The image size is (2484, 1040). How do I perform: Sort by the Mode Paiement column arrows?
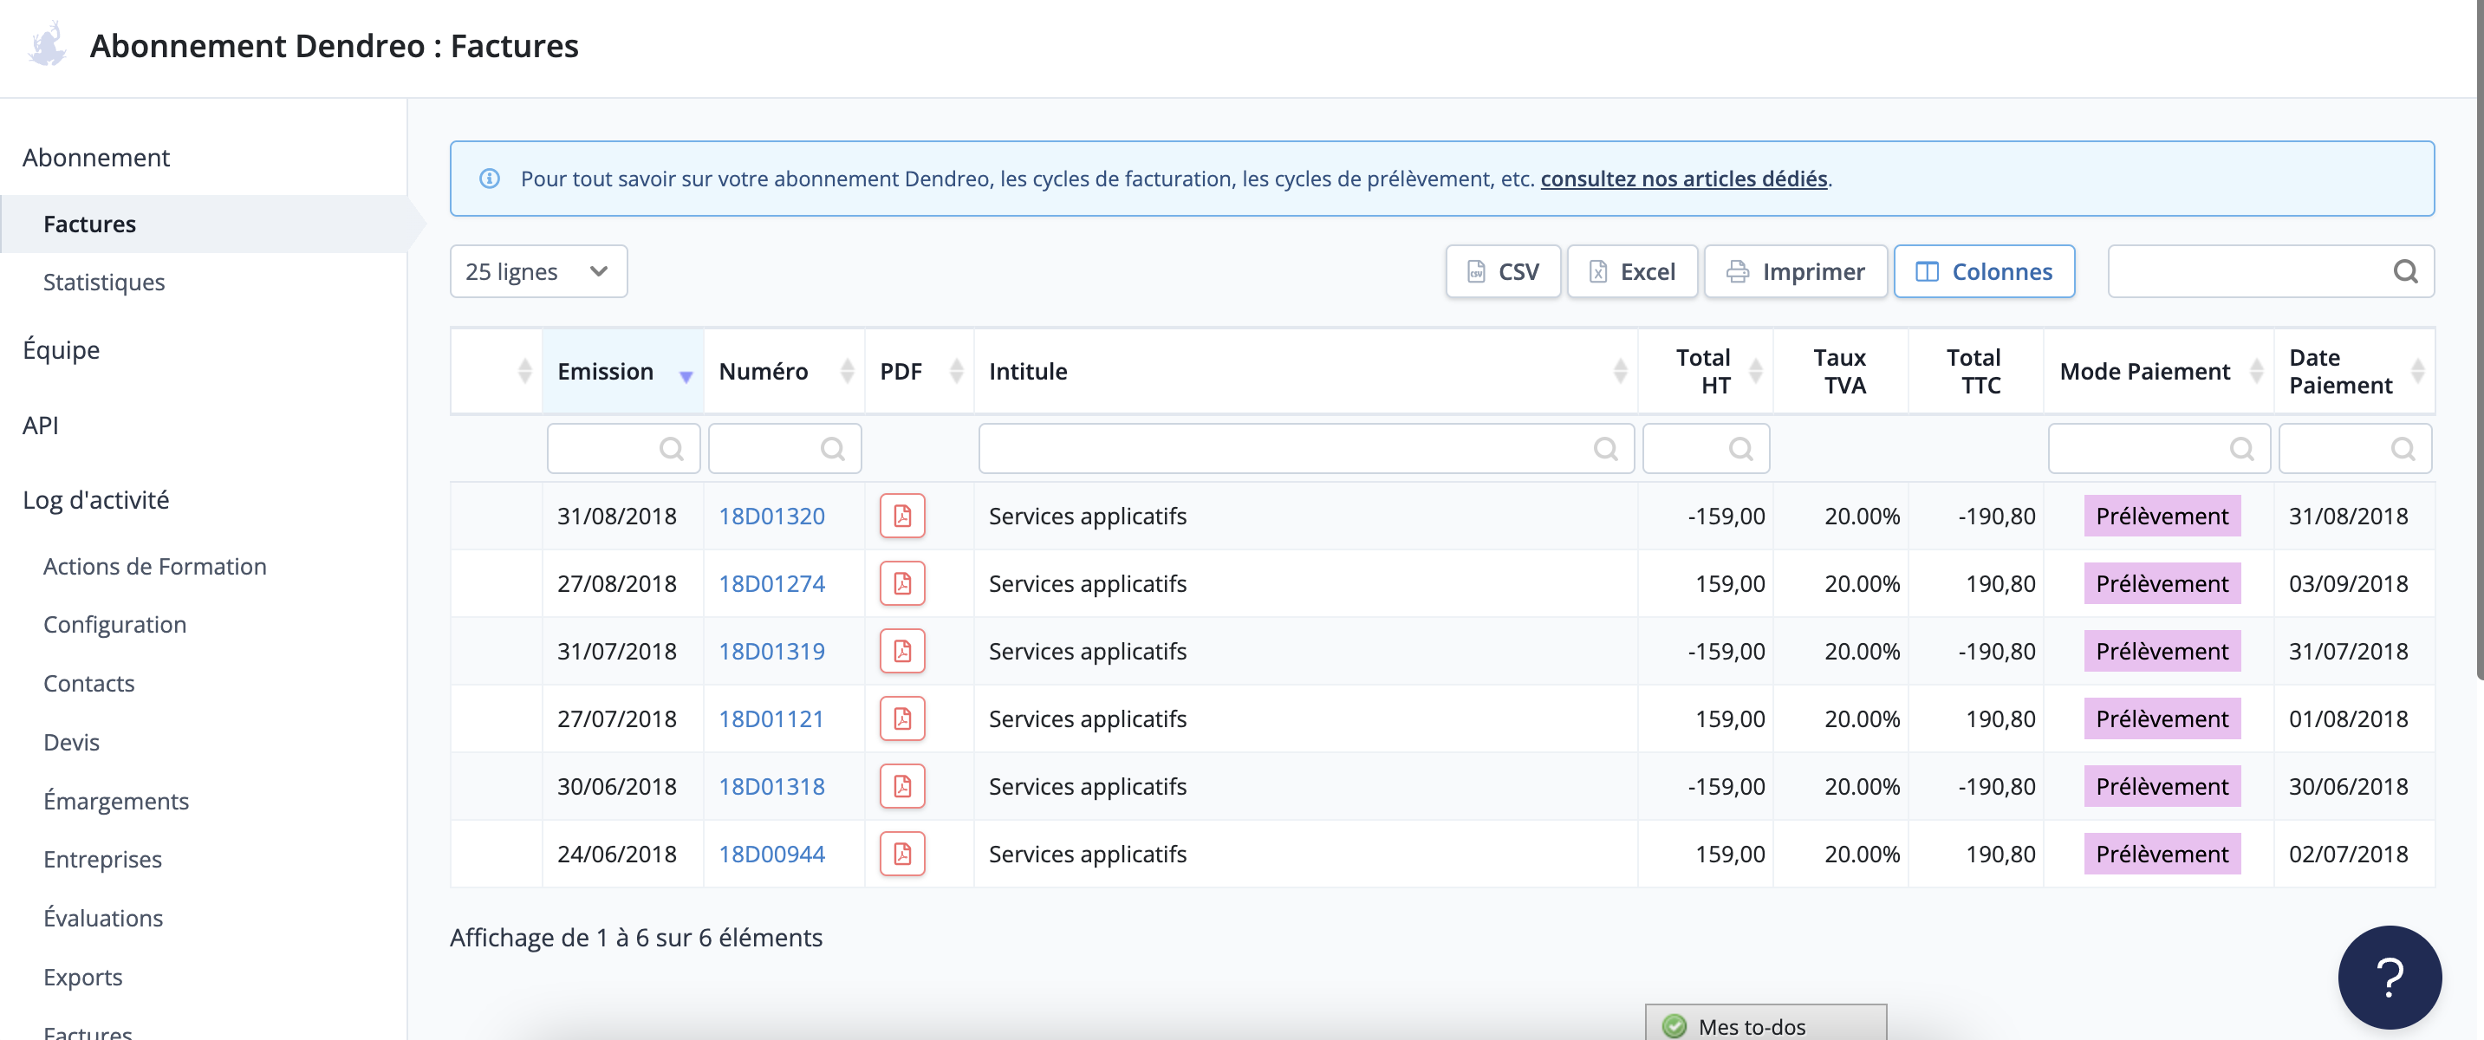click(x=2255, y=371)
